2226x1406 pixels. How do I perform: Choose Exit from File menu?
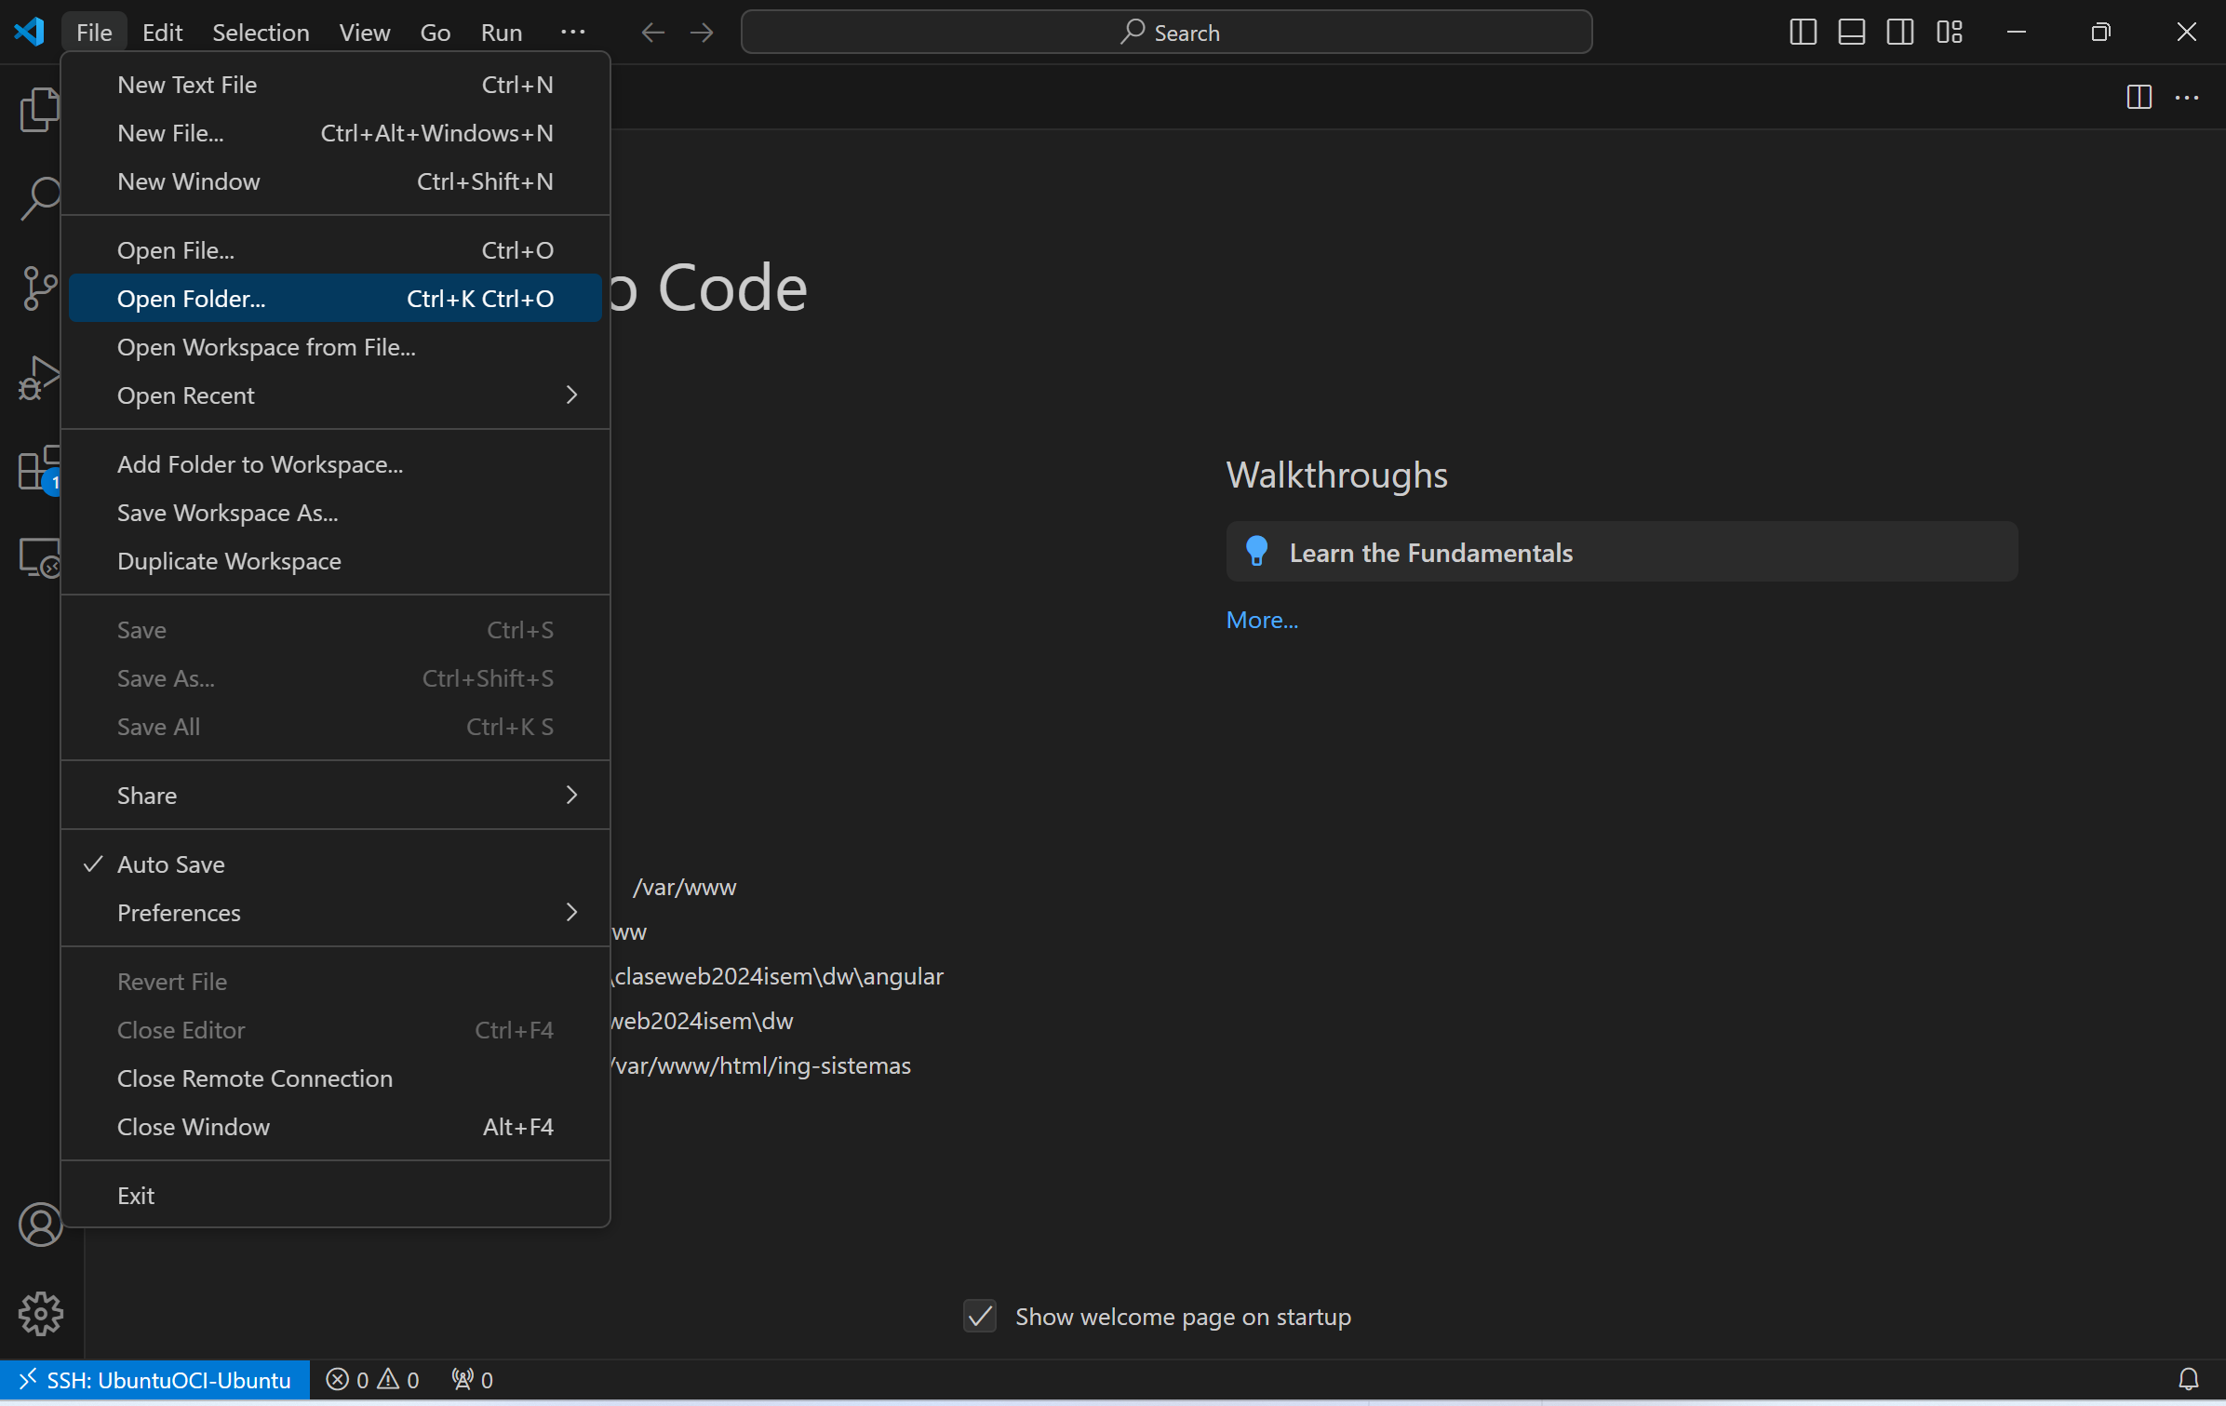click(335, 1196)
